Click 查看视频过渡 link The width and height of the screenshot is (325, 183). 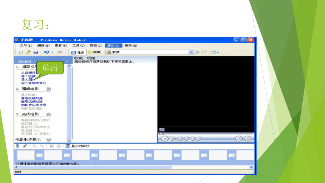pos(32,102)
